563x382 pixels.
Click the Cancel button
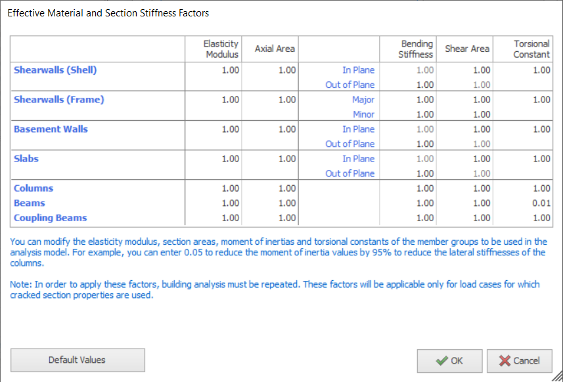pyautogui.click(x=520, y=360)
